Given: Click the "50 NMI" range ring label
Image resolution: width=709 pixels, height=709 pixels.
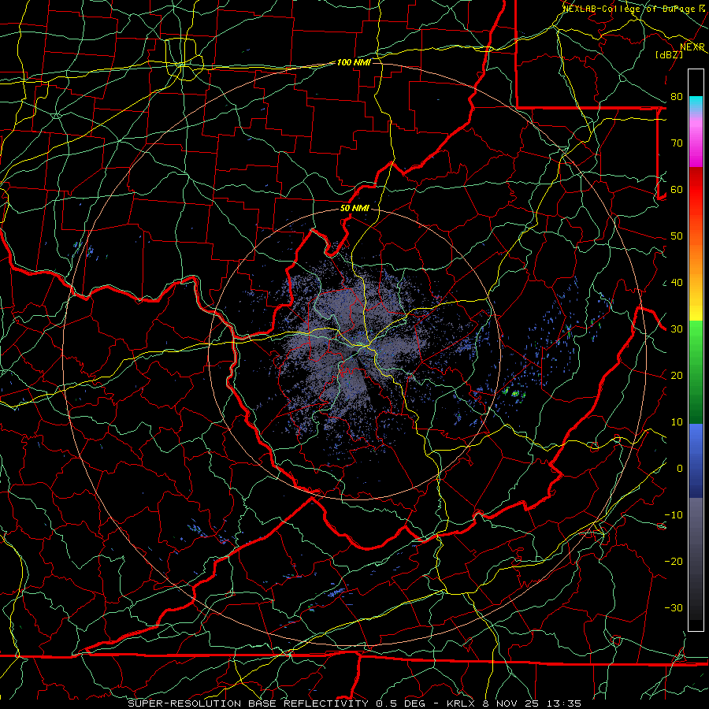Looking at the screenshot, I should tap(354, 209).
